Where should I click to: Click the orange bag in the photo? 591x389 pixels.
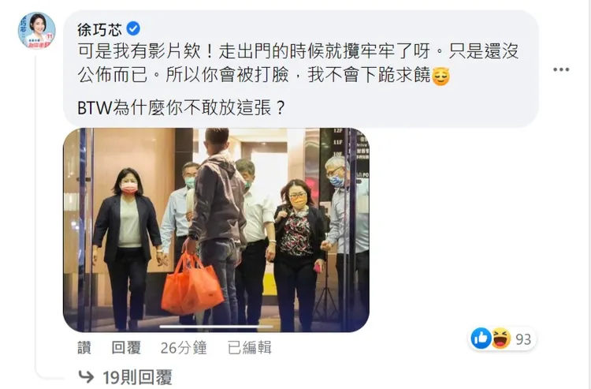(x=191, y=285)
